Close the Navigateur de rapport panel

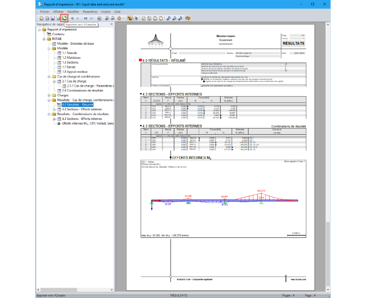pos(111,24)
